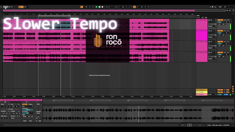
Task: Click the CPU load percentage indicator
Action: pyautogui.click(x=225, y=7)
